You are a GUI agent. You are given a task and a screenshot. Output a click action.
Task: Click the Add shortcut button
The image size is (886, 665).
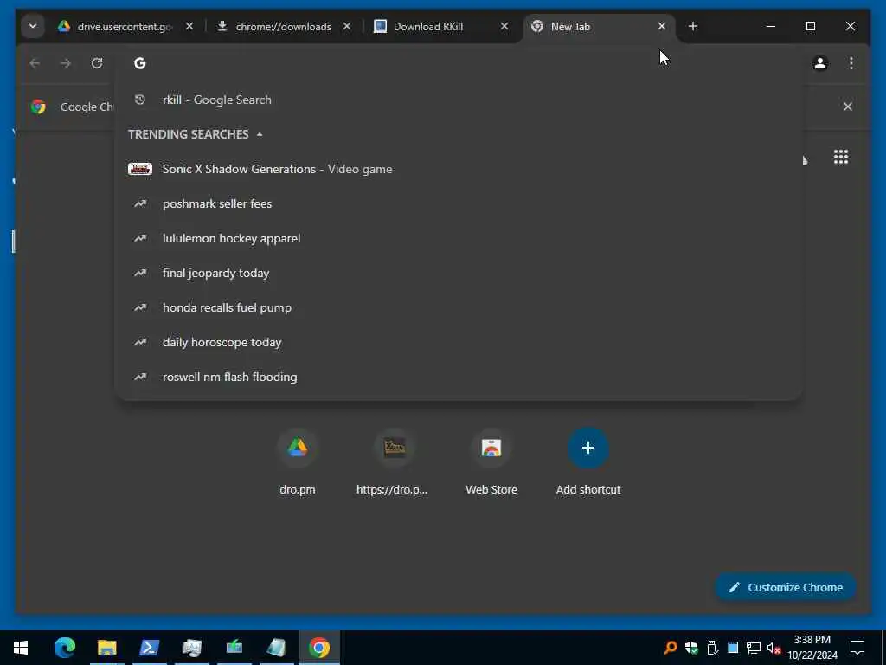pyautogui.click(x=588, y=462)
